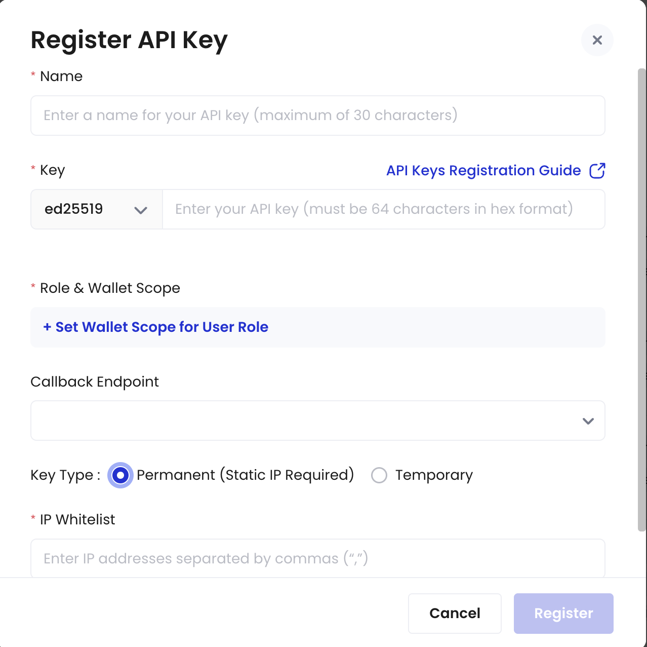
Task: Click the Cancel button
Action: click(x=455, y=614)
